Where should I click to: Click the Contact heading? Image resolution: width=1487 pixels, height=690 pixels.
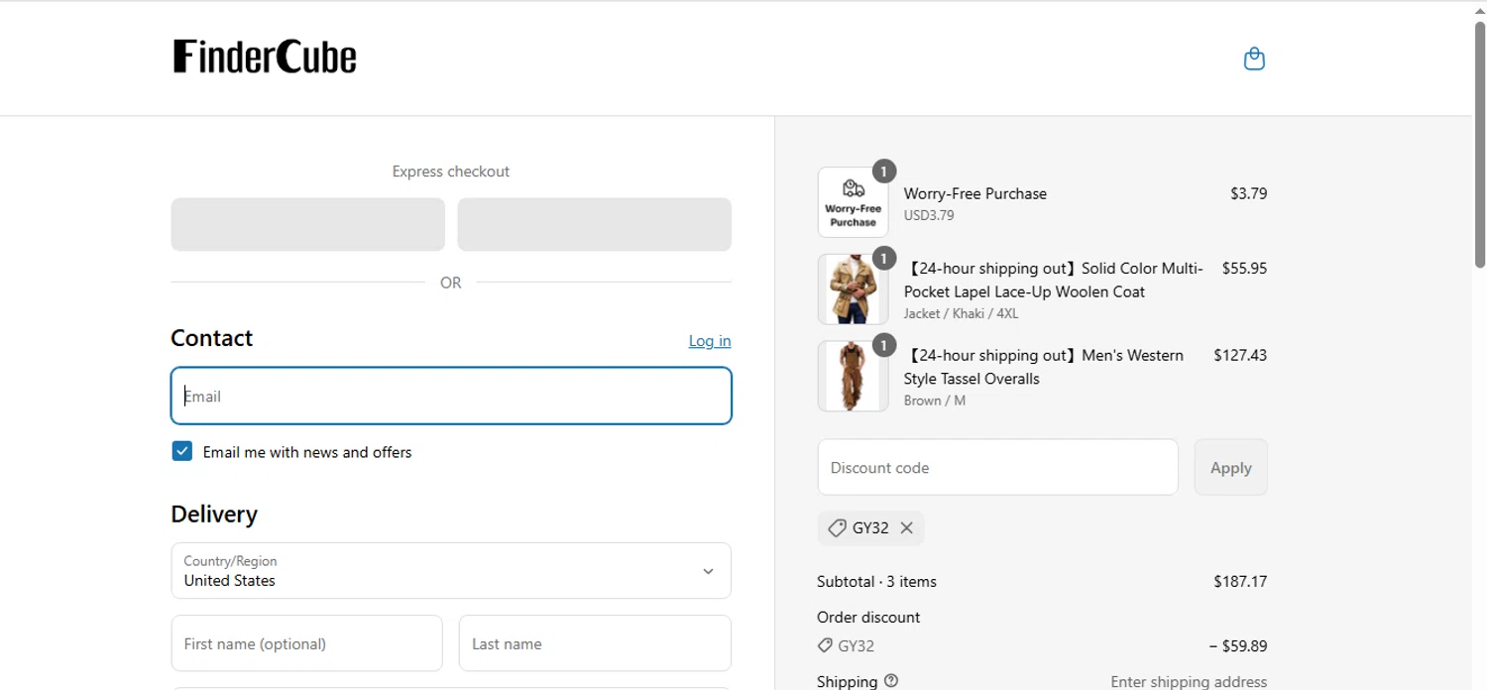pyautogui.click(x=212, y=338)
